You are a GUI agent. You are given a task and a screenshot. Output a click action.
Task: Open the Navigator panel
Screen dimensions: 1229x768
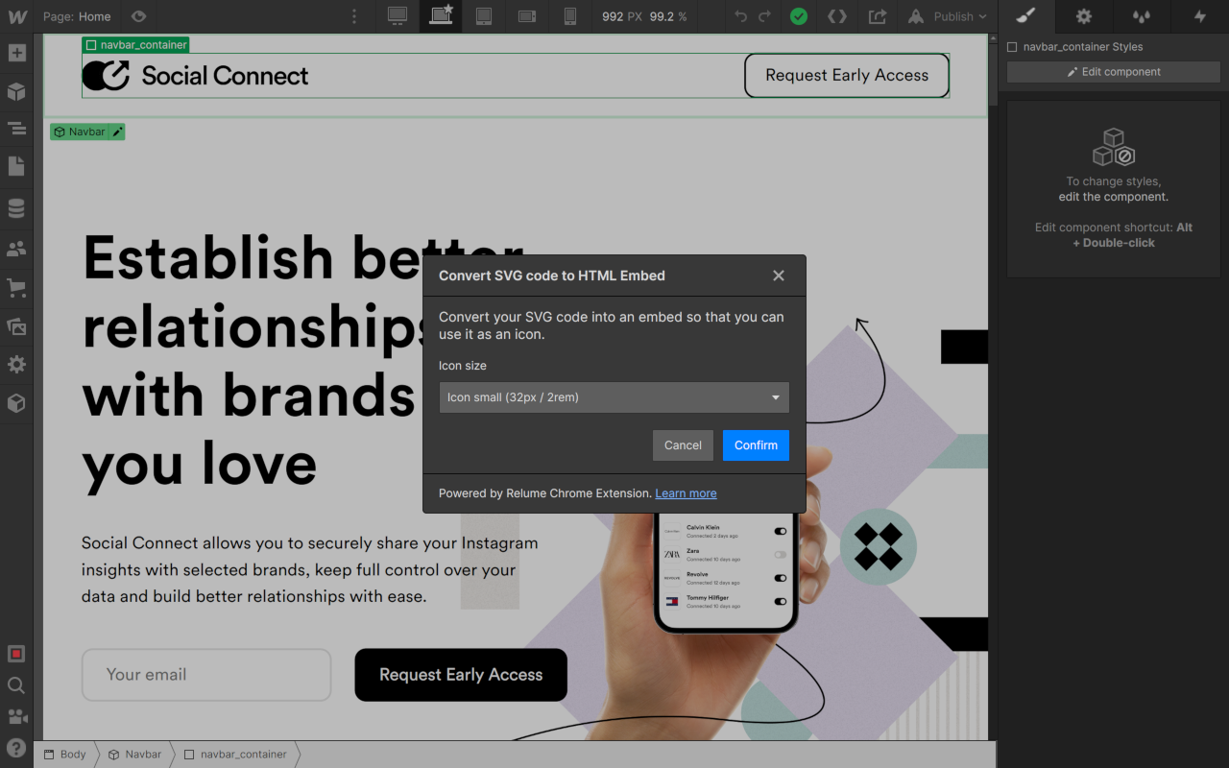pyautogui.click(x=16, y=128)
